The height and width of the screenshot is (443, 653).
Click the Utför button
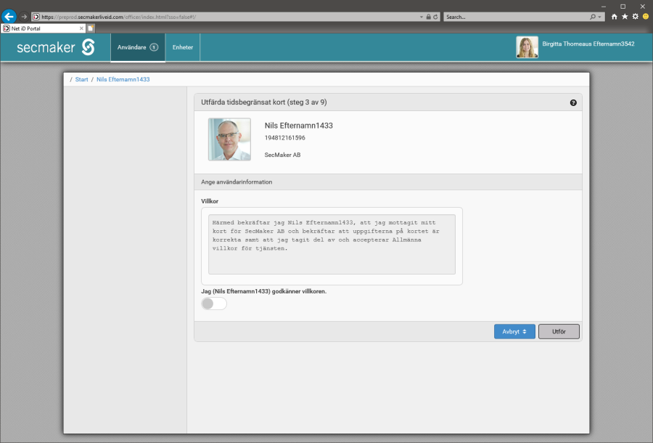(559, 332)
